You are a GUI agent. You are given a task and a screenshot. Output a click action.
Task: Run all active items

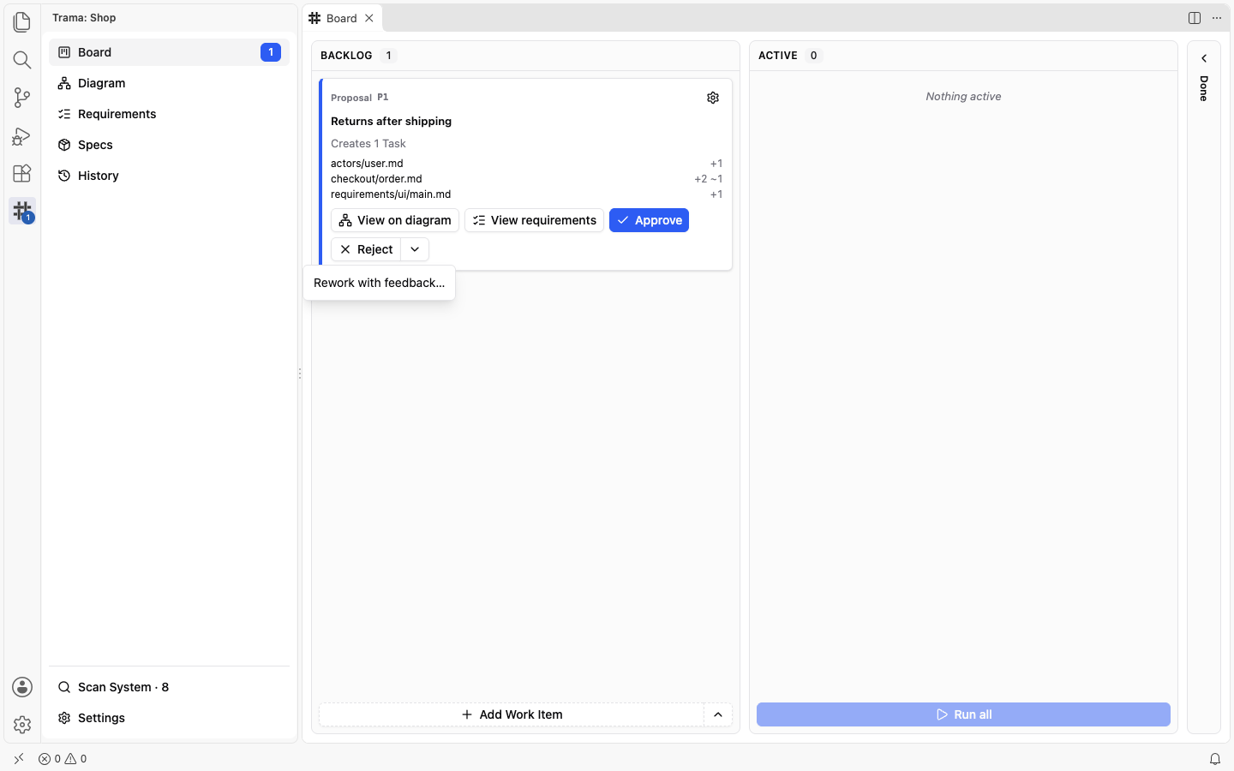(963, 714)
